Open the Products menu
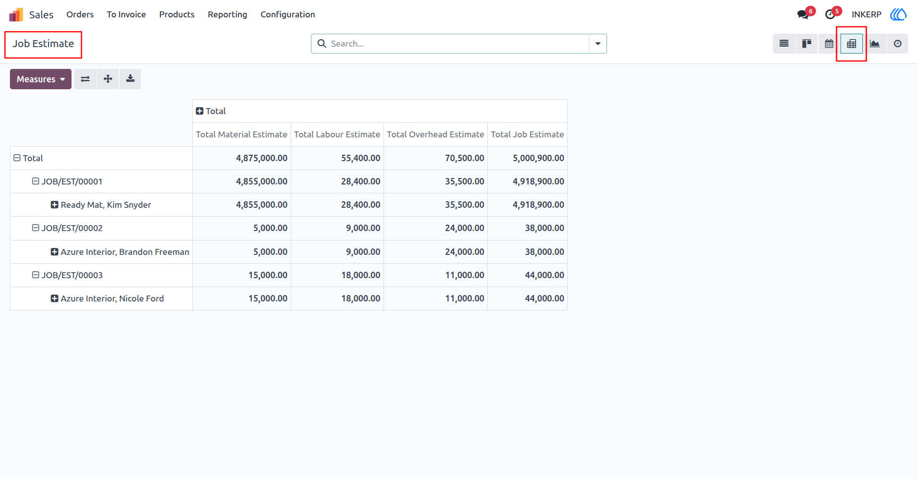Image resolution: width=918 pixels, height=479 pixels. [177, 14]
